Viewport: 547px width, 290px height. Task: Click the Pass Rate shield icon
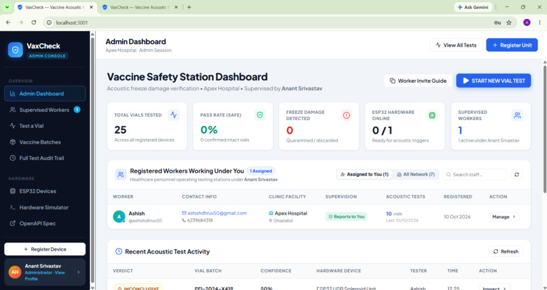[259, 115]
